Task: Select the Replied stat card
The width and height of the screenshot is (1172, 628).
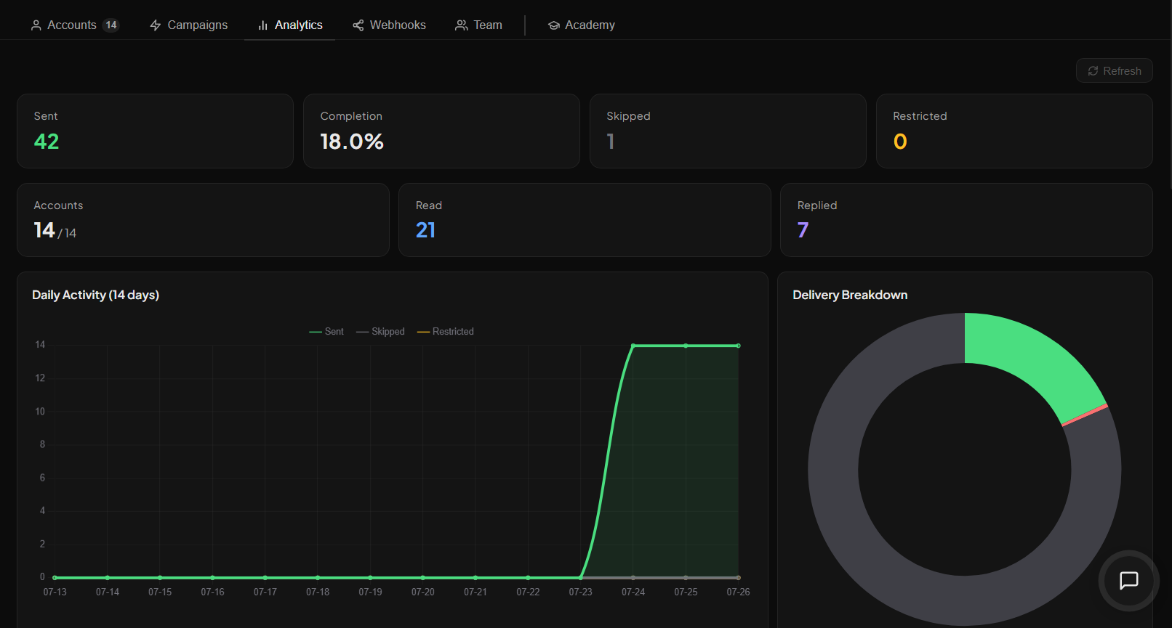Action: [x=966, y=220]
